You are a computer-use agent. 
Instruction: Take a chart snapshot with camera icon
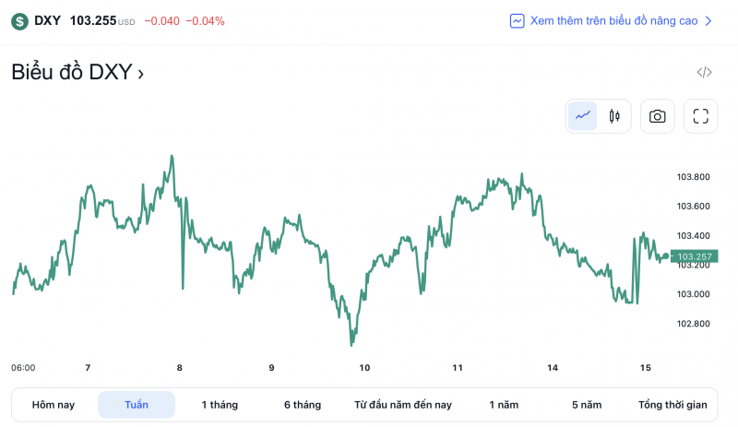click(657, 116)
